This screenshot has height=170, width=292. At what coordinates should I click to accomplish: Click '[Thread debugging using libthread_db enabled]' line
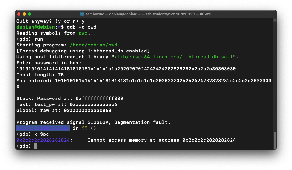coord(83,51)
